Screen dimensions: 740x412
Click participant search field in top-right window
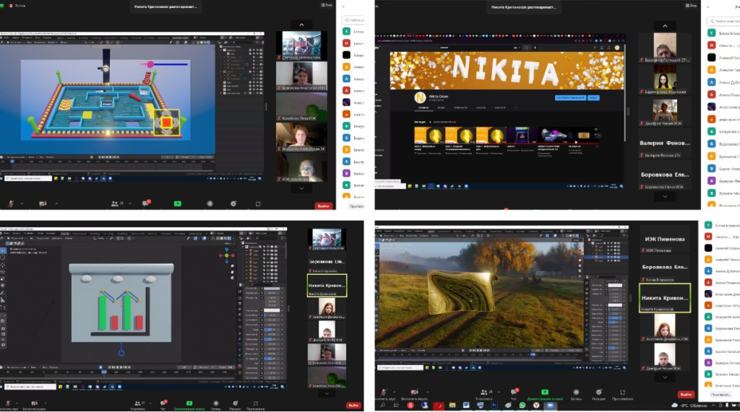pos(724,21)
